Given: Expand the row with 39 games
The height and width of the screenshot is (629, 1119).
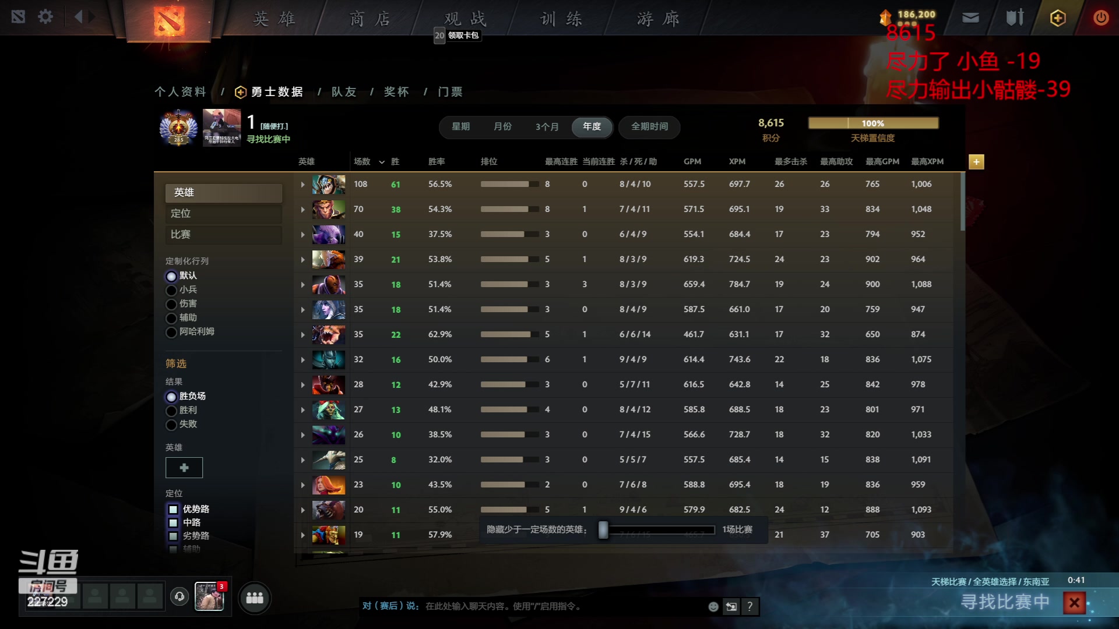Looking at the screenshot, I should [x=302, y=260].
